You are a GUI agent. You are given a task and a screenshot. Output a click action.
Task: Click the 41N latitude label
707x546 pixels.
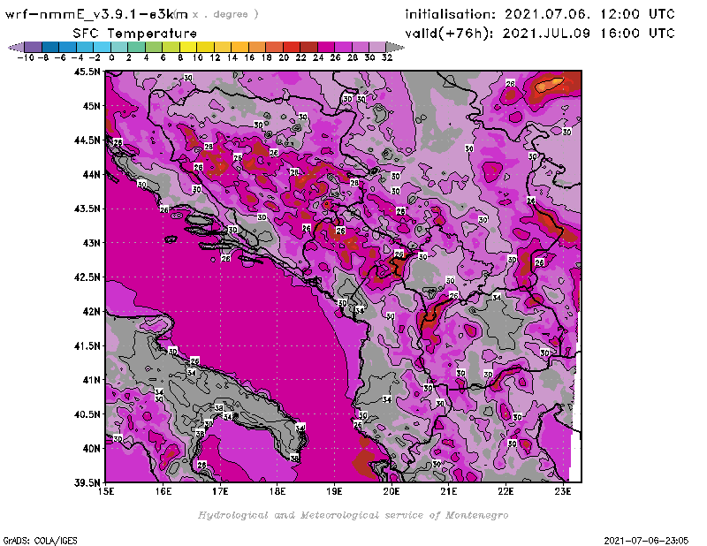pos(91,380)
